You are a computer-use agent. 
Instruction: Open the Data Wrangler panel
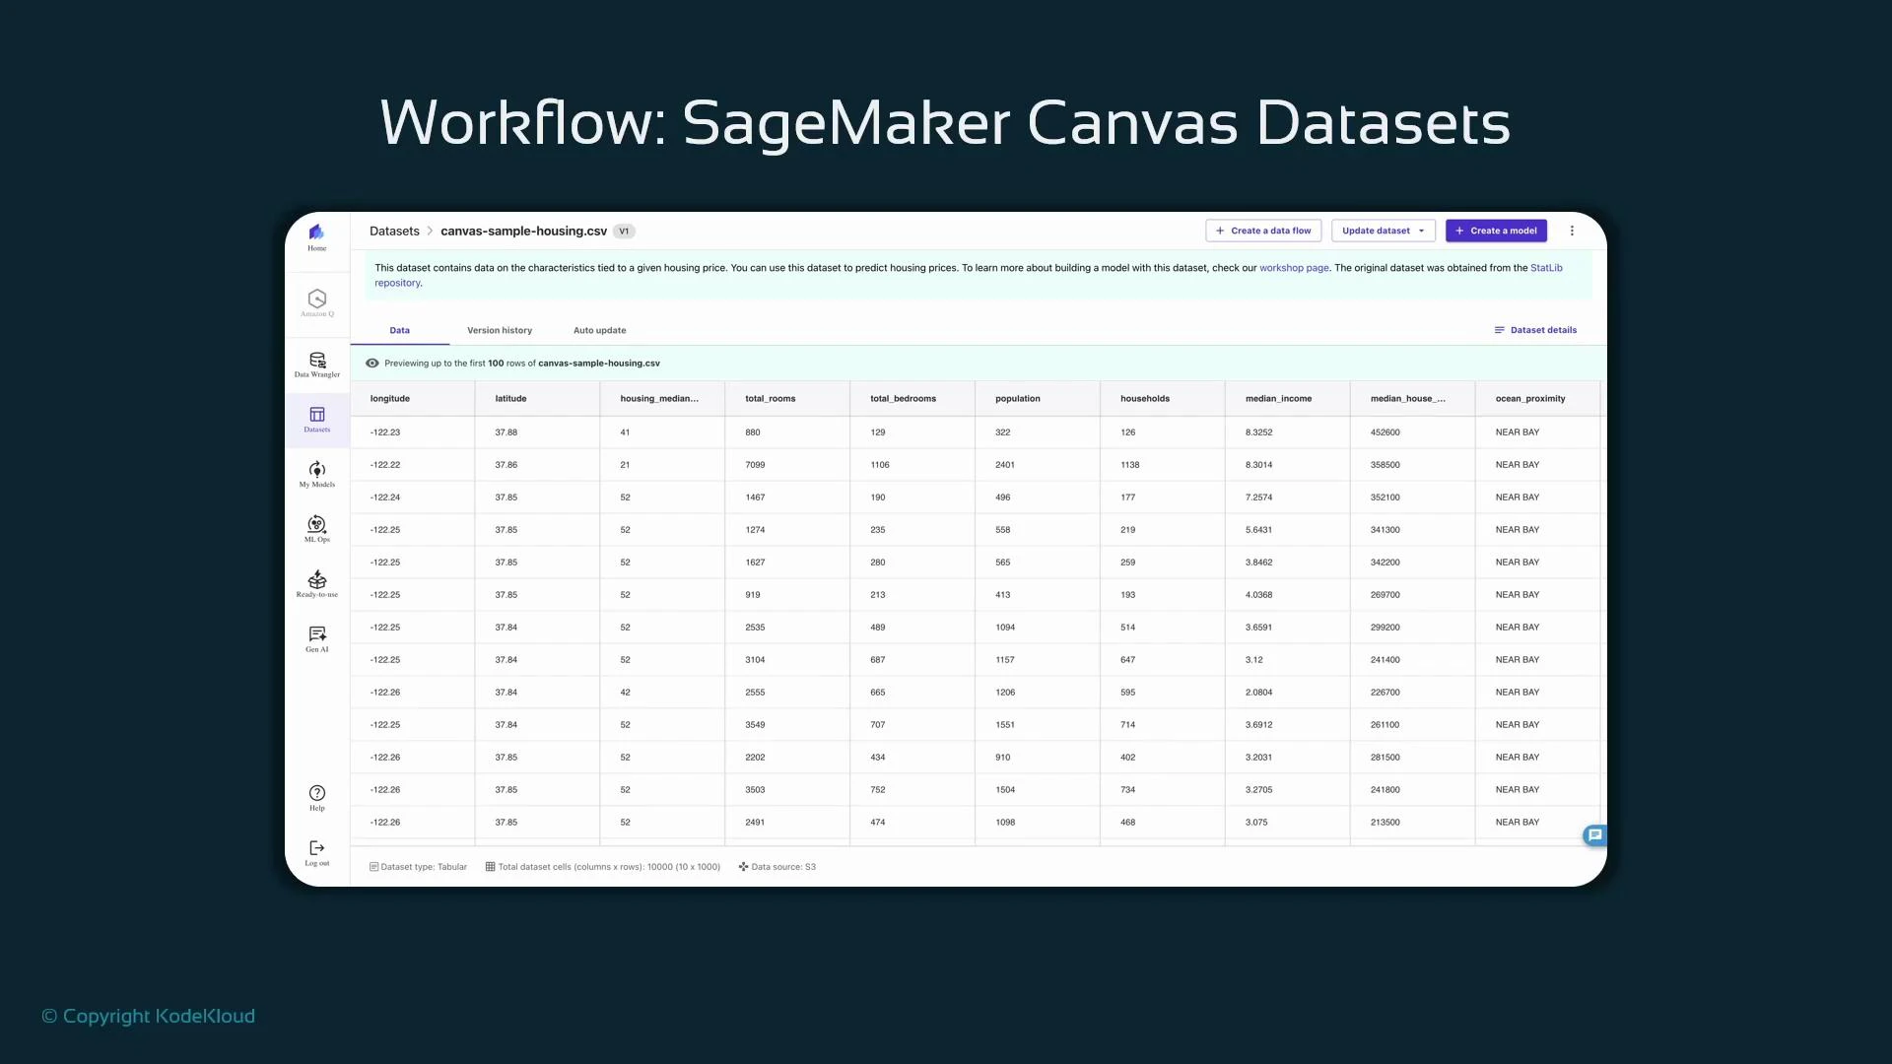pos(316,363)
